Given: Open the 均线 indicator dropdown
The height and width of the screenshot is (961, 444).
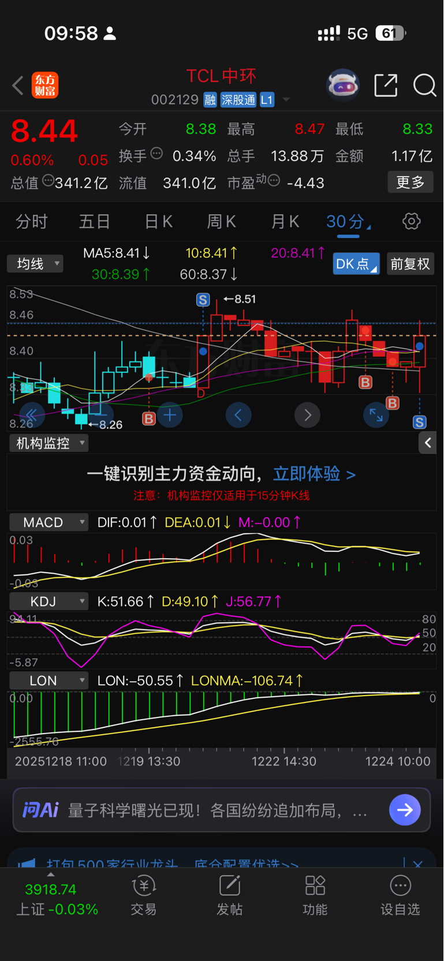Looking at the screenshot, I should 35,264.
